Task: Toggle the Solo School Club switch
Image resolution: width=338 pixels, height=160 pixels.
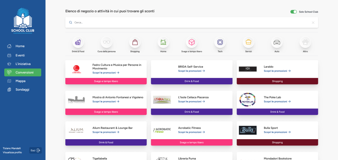Action: coord(293,12)
